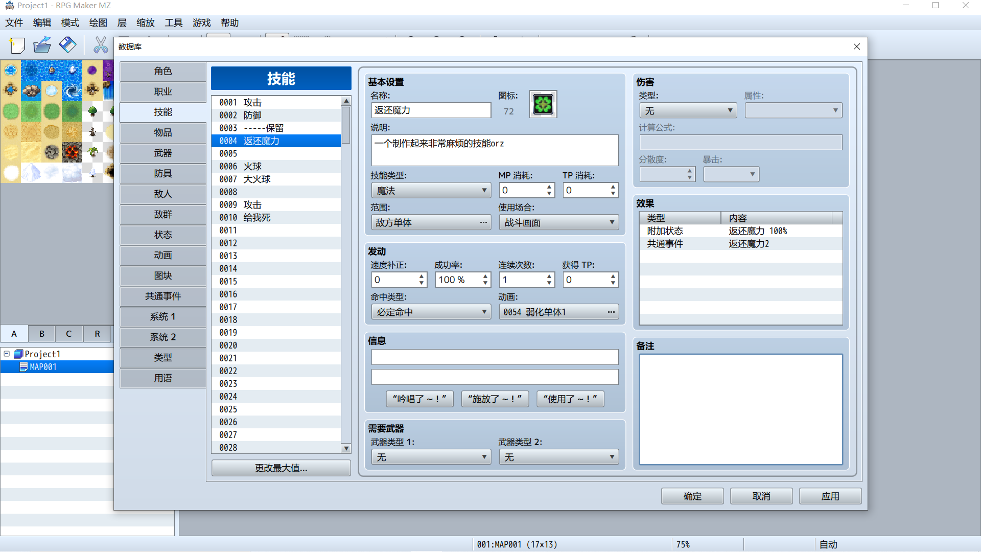
Task: Click the Cut scissors toolbar icon
Action: point(101,45)
